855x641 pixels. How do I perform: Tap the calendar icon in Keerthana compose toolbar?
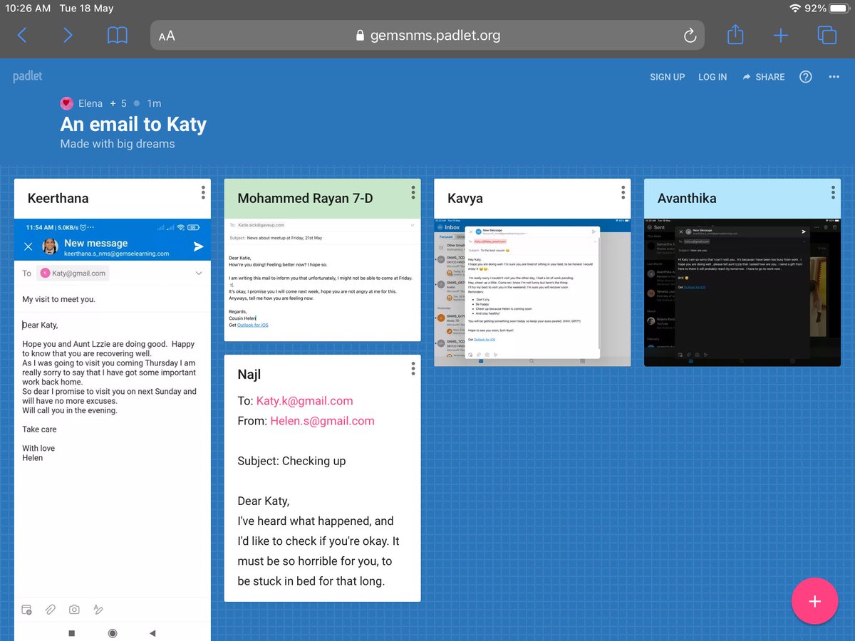click(x=27, y=610)
